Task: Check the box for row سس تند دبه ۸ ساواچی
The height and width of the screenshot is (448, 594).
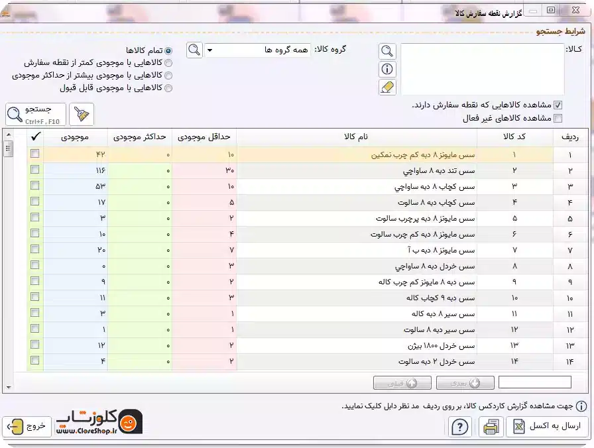Action: tap(35, 169)
